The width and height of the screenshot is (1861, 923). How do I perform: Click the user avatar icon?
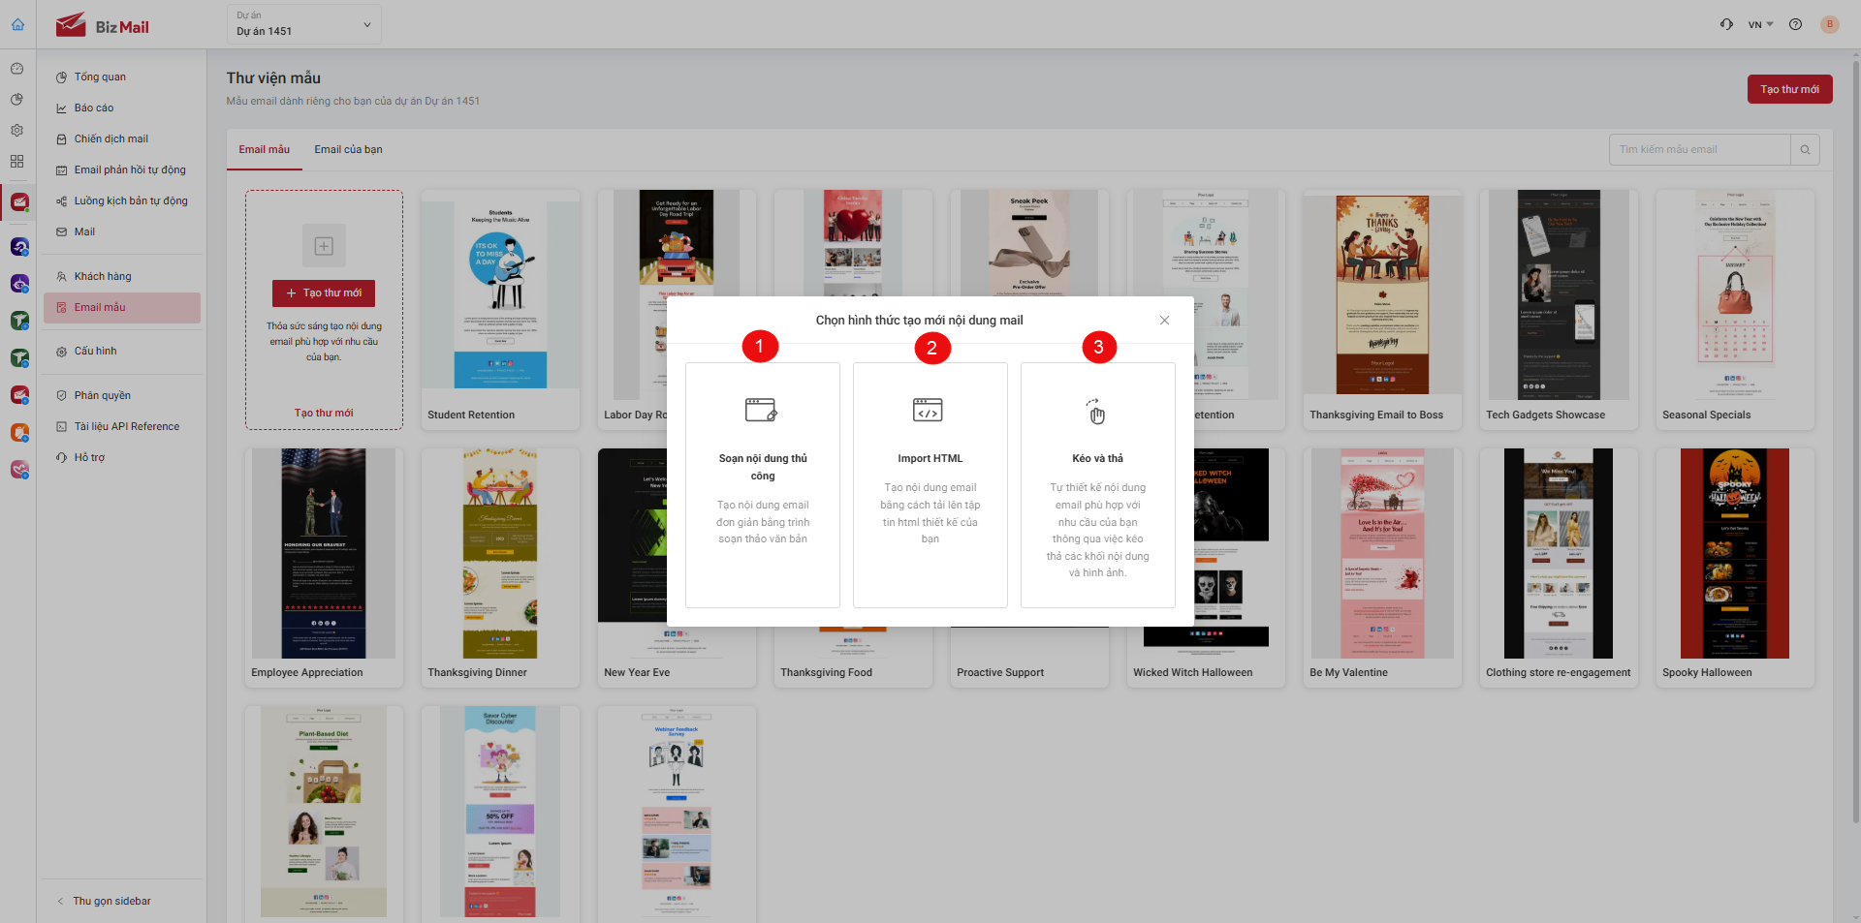tap(1829, 25)
